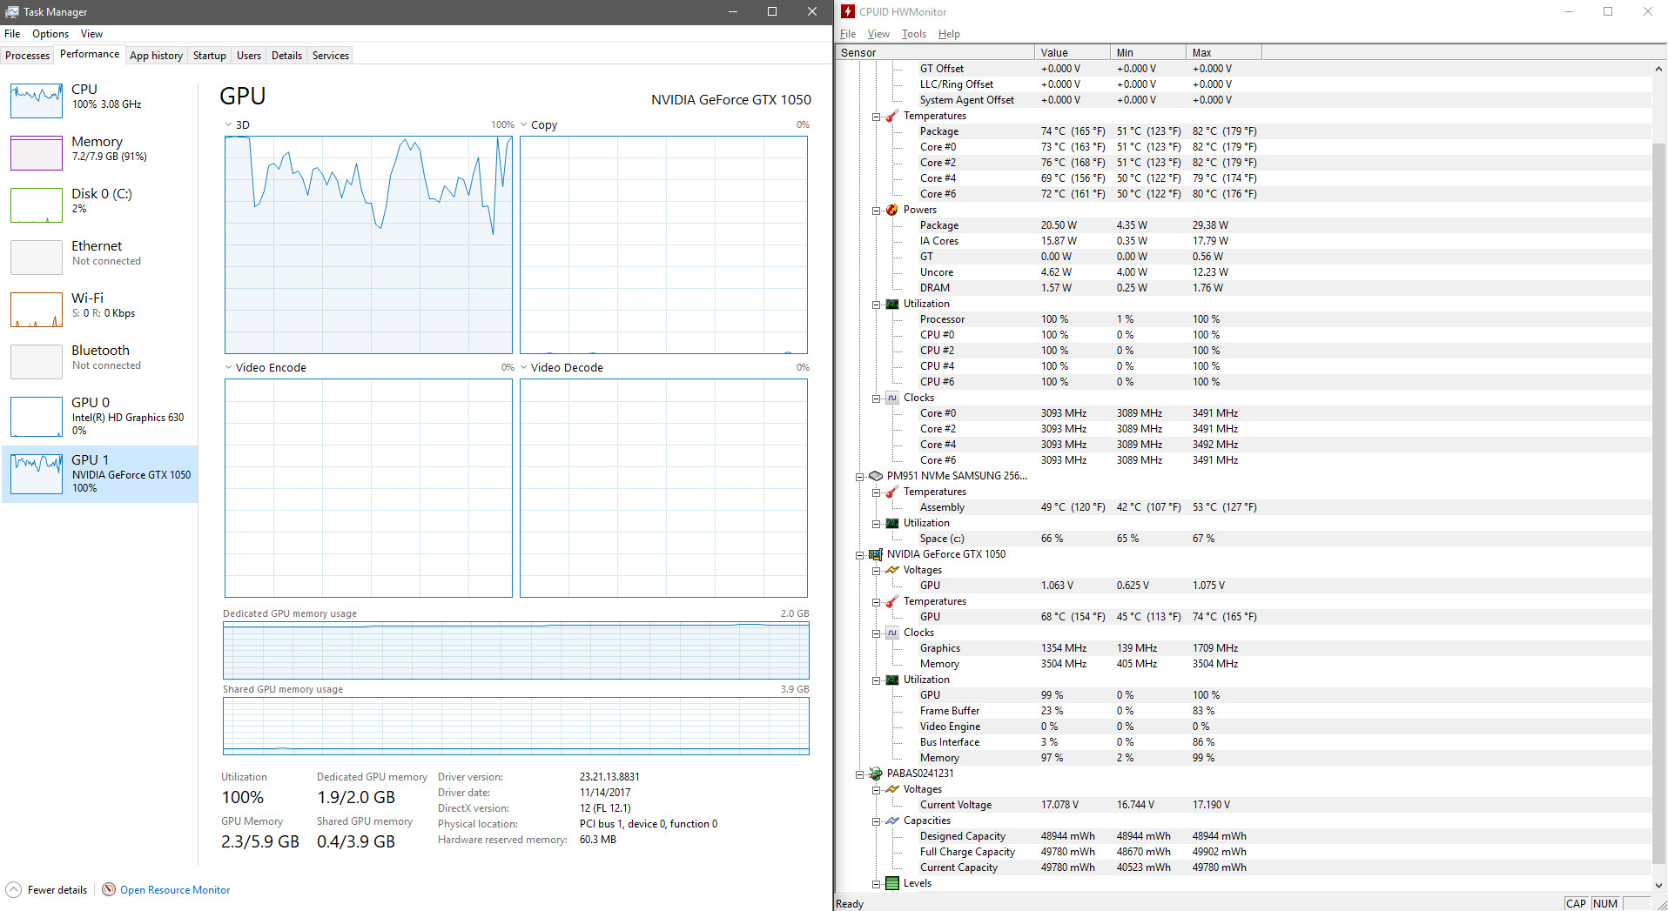Click the CPUID HWMonitor title bar icon
The height and width of the screenshot is (911, 1668).
click(x=848, y=11)
